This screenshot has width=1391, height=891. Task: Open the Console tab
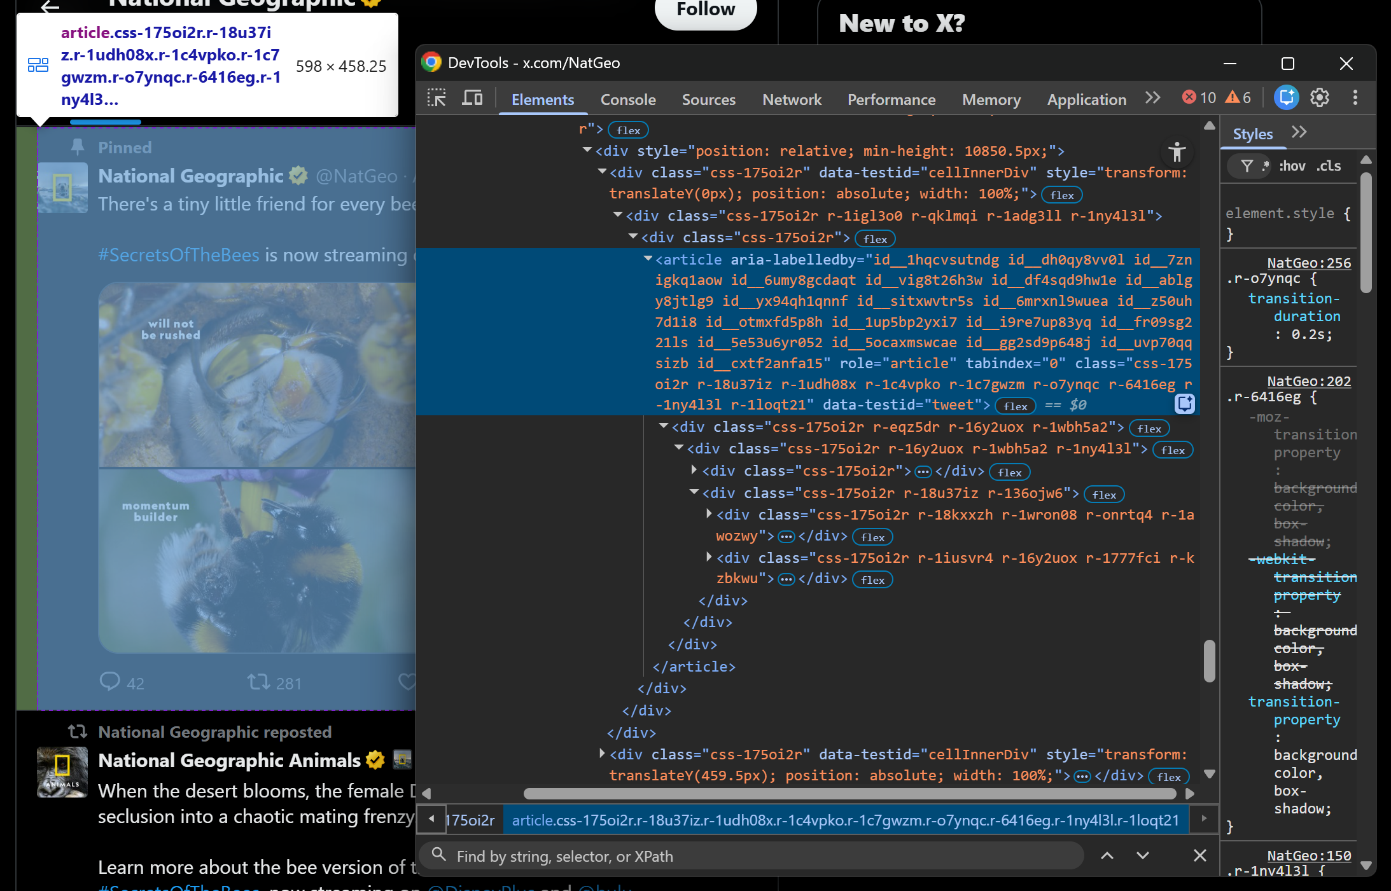click(628, 99)
